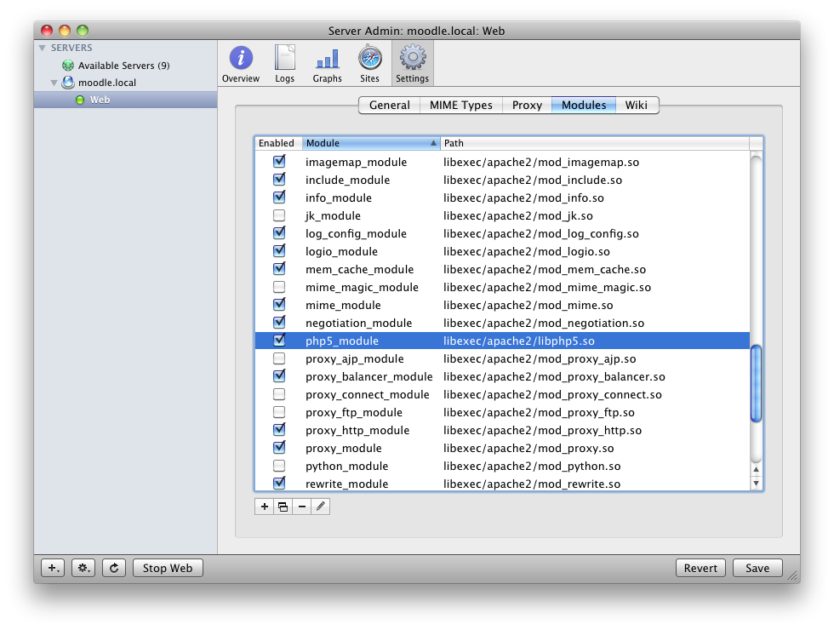Select the proxy_connect_module row name
Viewport: 834px width, 630px height.
368,394
